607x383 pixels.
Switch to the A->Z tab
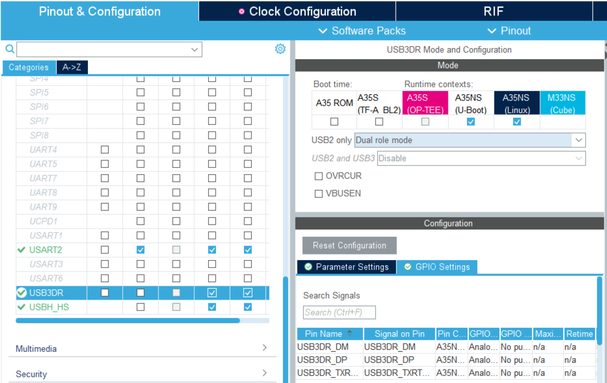(72, 67)
